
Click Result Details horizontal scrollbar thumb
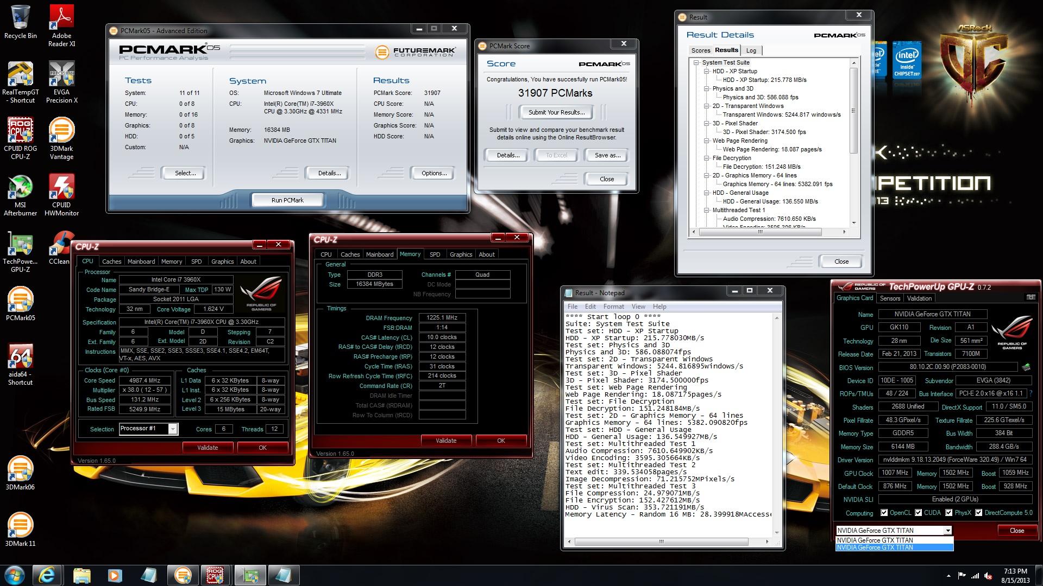761,232
